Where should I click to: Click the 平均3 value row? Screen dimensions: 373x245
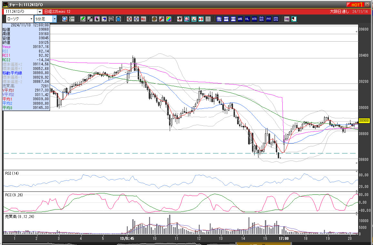coord(26,108)
